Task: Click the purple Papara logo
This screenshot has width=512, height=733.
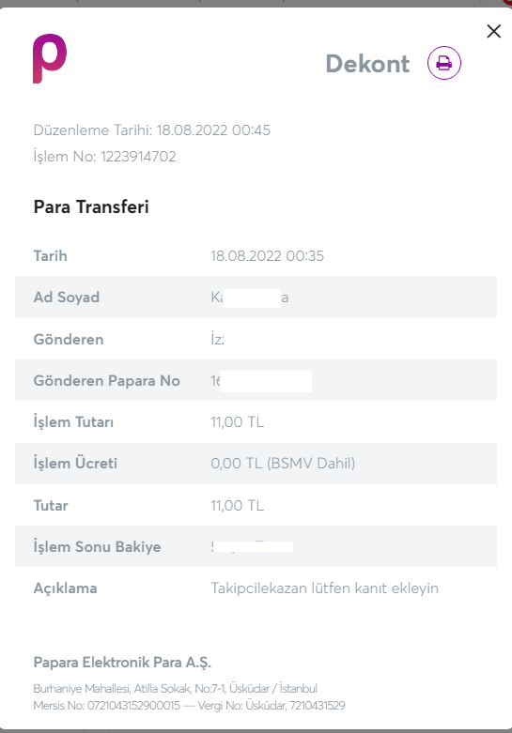Action: (50, 58)
